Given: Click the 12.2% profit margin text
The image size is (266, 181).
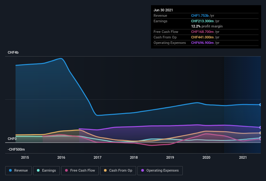Looking at the screenshot, I should (207, 26).
